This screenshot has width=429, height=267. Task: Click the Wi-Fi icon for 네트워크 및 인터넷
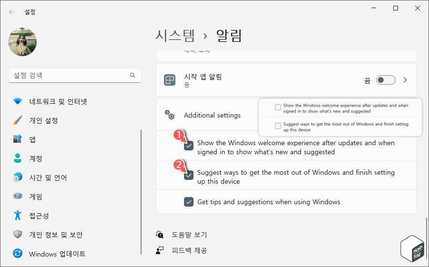[18, 101]
